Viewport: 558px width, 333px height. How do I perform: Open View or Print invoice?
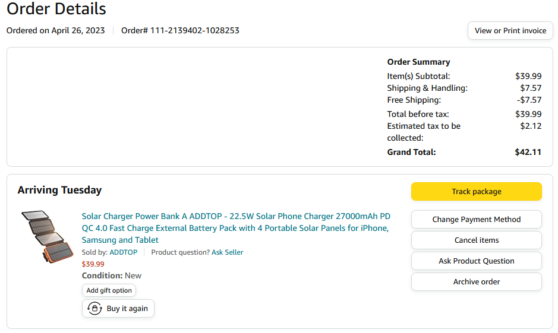coord(510,30)
